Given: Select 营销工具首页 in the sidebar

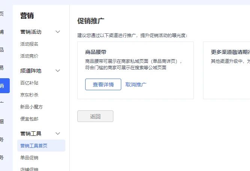Looking at the screenshot, I should 41,146.
